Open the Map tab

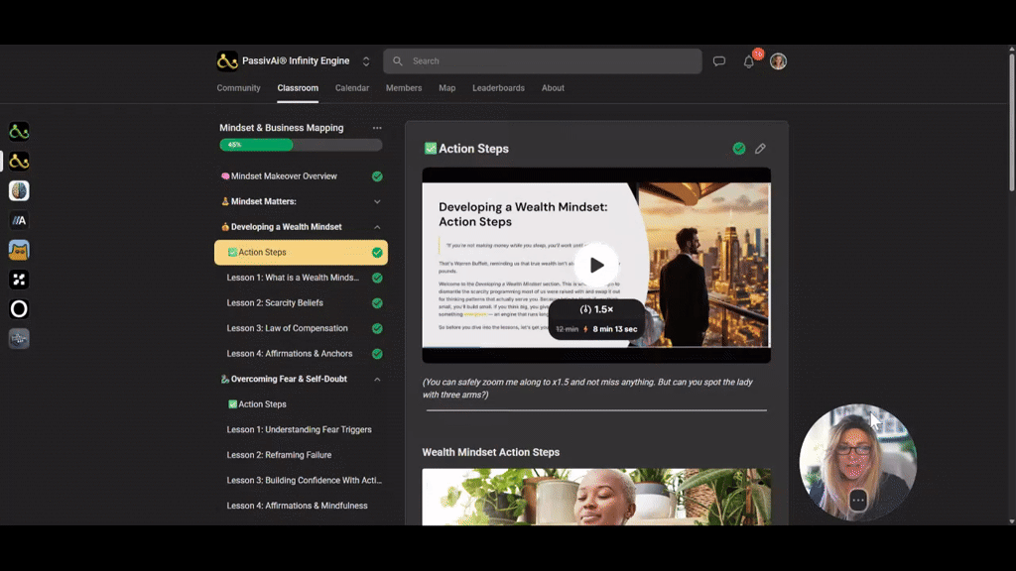(447, 88)
